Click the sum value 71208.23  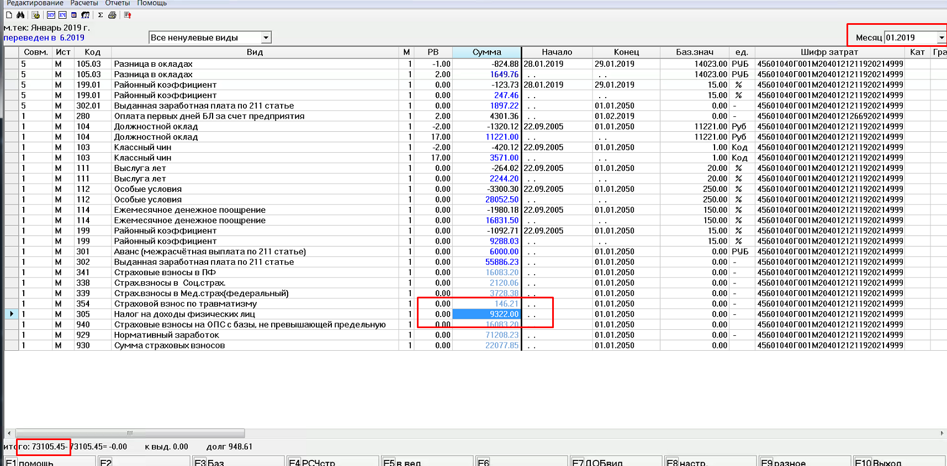tap(502, 335)
